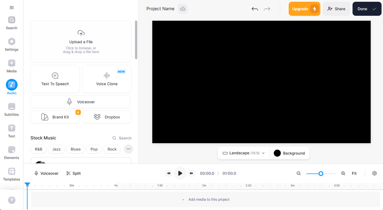
Task: Zoom out the timeline
Action: (299, 173)
